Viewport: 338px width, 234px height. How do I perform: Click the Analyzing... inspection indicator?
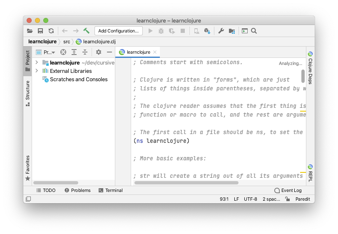coord(291,63)
